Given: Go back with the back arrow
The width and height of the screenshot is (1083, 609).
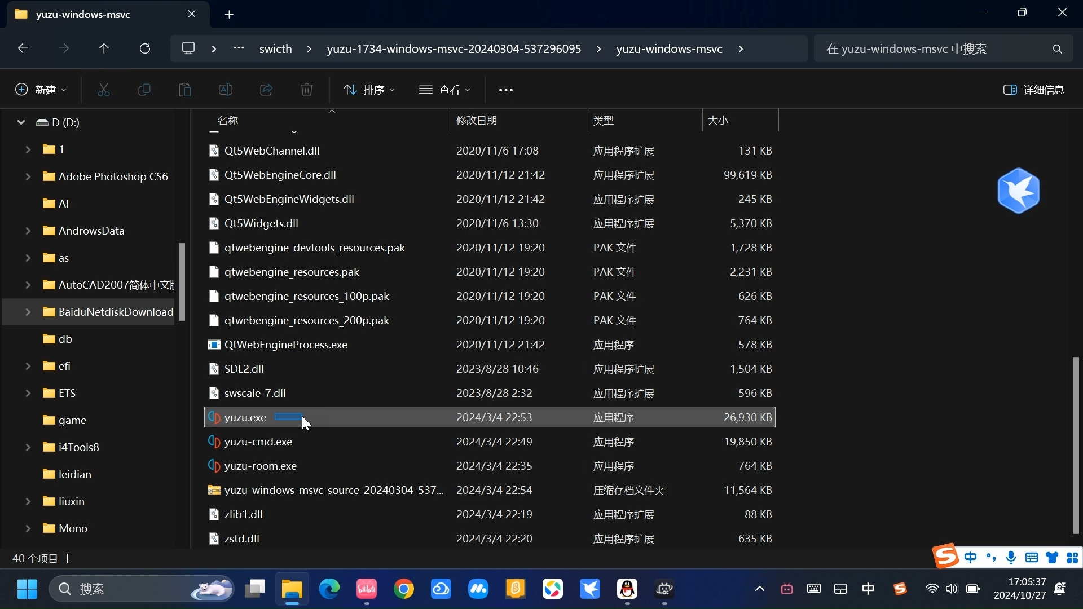Looking at the screenshot, I should click(x=23, y=48).
